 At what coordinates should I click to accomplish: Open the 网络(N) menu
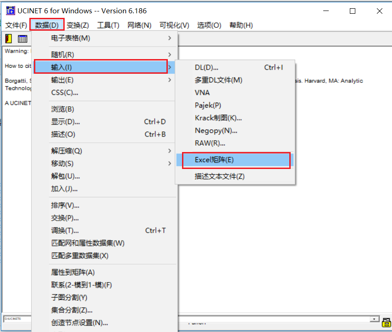coord(139,25)
